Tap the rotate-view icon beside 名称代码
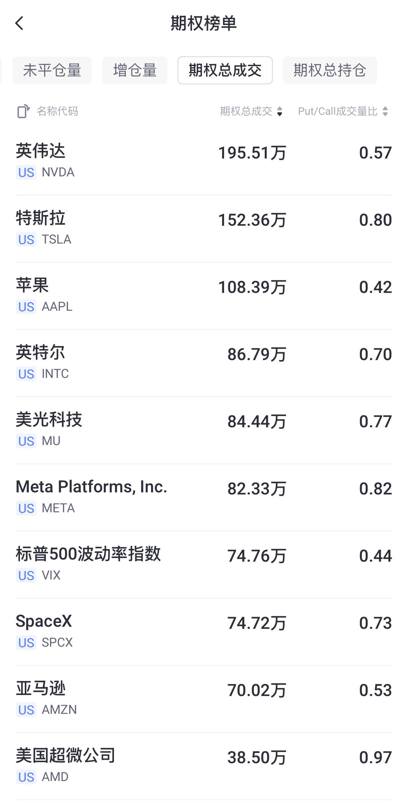409x801 pixels. pos(23,111)
